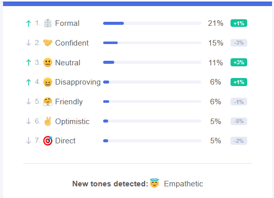The width and height of the screenshot is (274, 198).
Task: Click the bullseye Direct icon
Action: click(48, 141)
